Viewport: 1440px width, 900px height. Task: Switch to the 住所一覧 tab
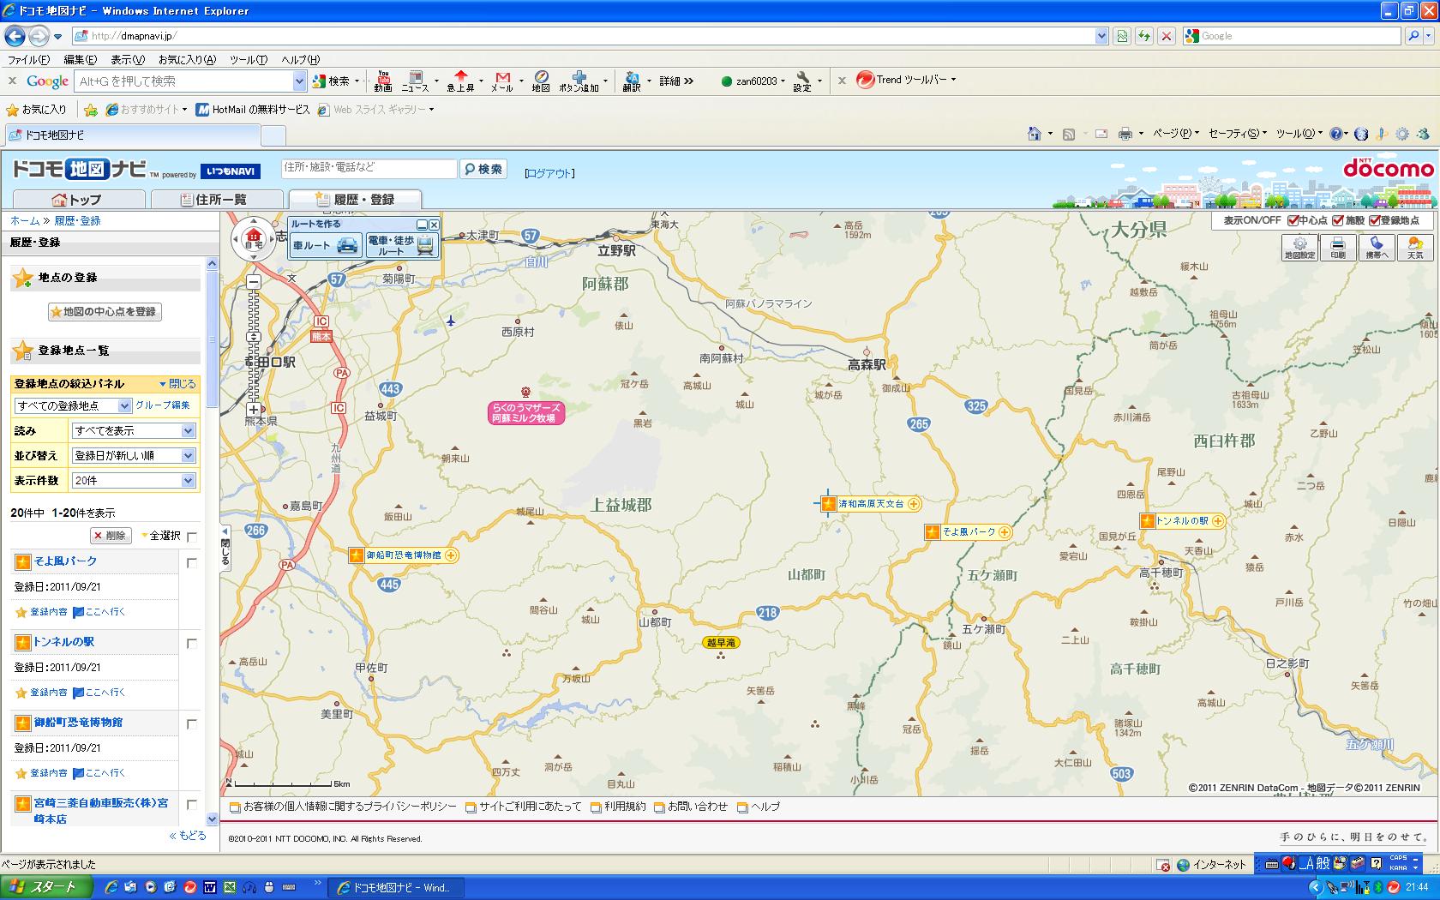tap(217, 200)
